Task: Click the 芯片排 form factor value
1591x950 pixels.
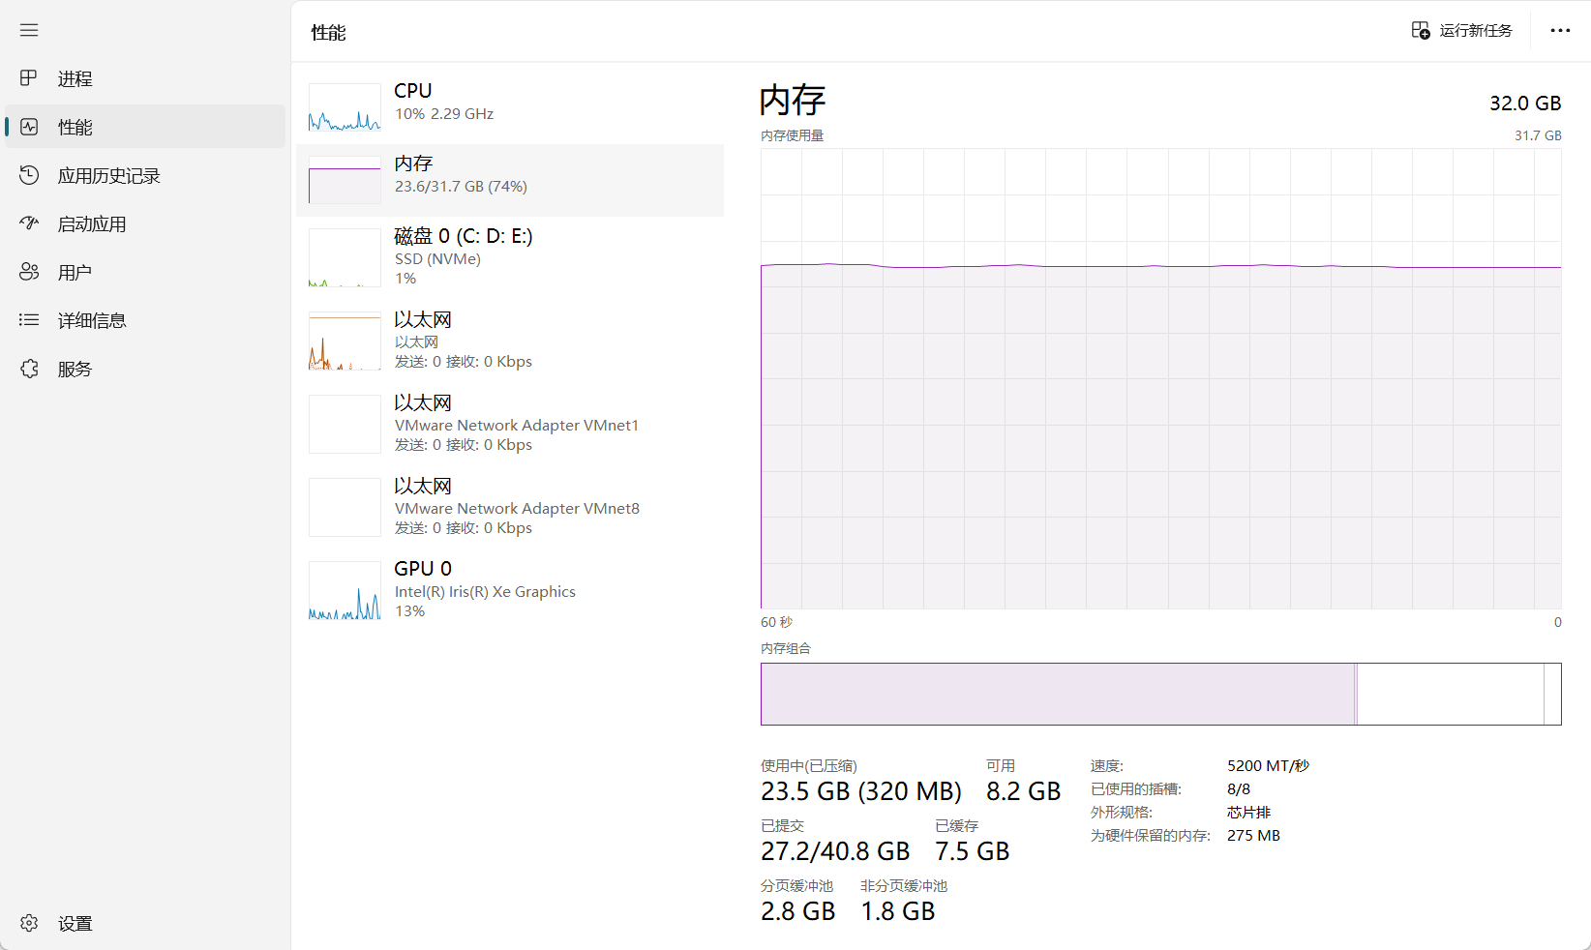Action: click(x=1249, y=813)
